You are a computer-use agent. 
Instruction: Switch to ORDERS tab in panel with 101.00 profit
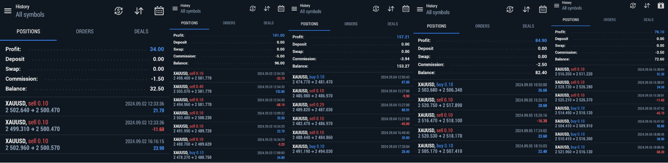[x=229, y=23]
